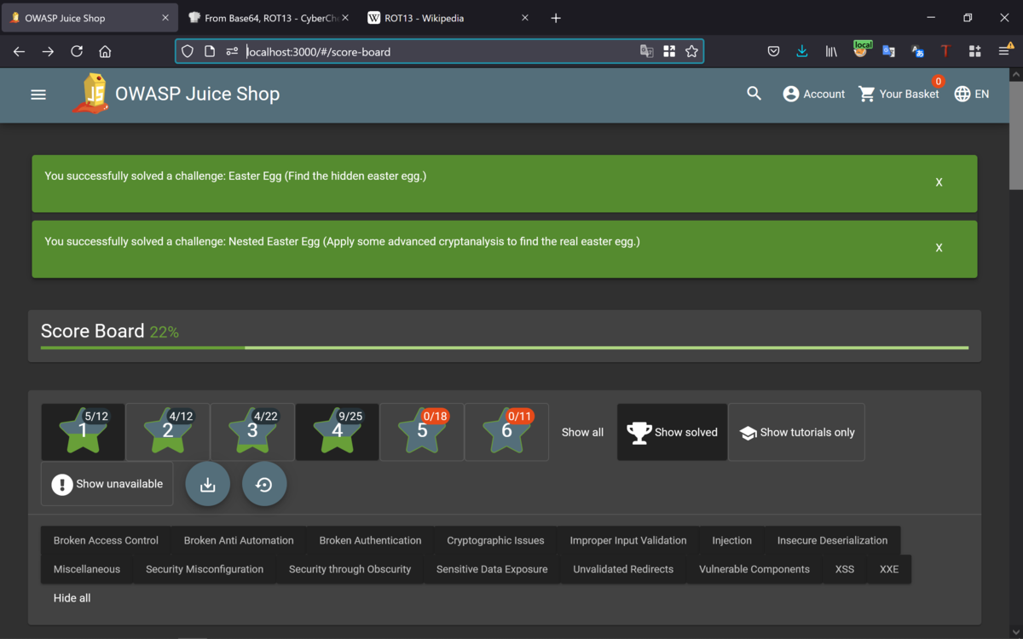Click the address bar URL field

pos(439,52)
